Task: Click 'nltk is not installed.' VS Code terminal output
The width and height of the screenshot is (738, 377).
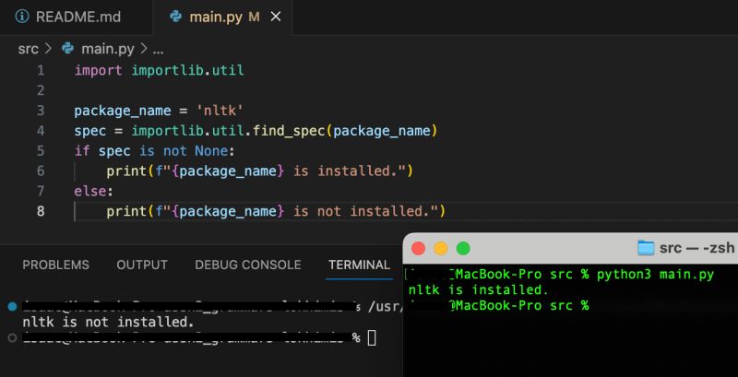Action: pyautogui.click(x=109, y=323)
